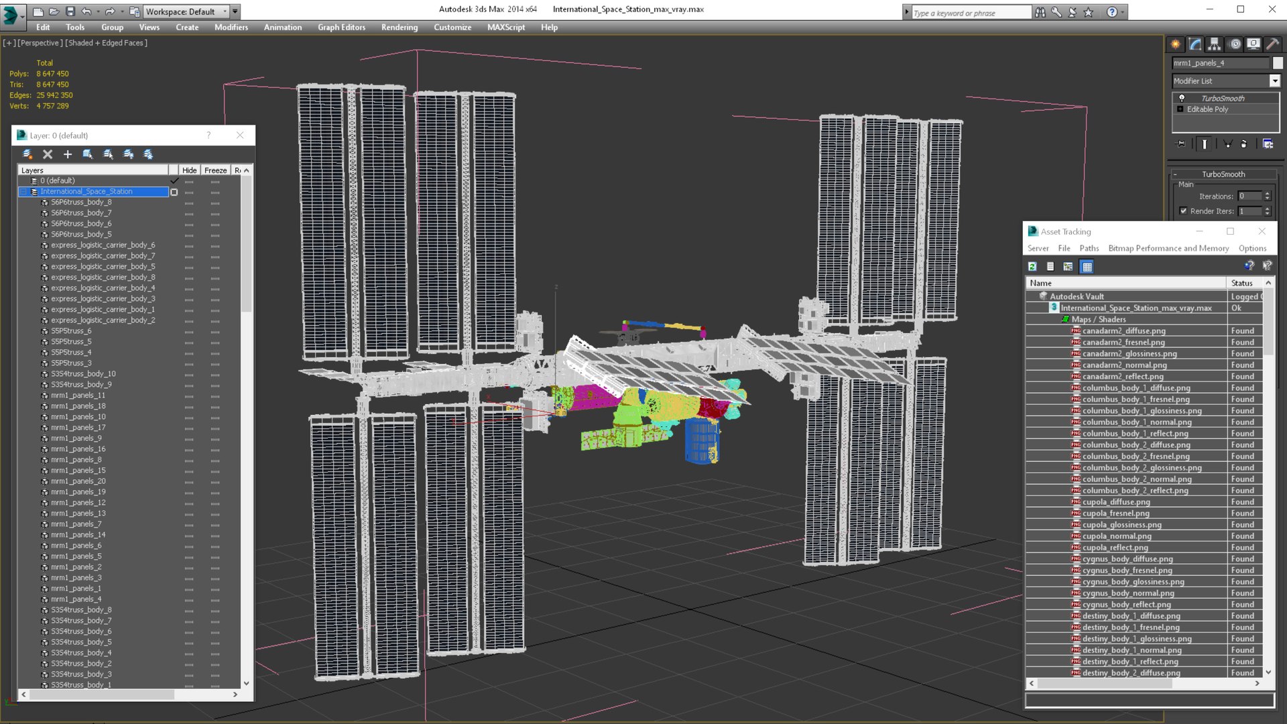Click the Status column header in Asset Tracking

tap(1245, 283)
